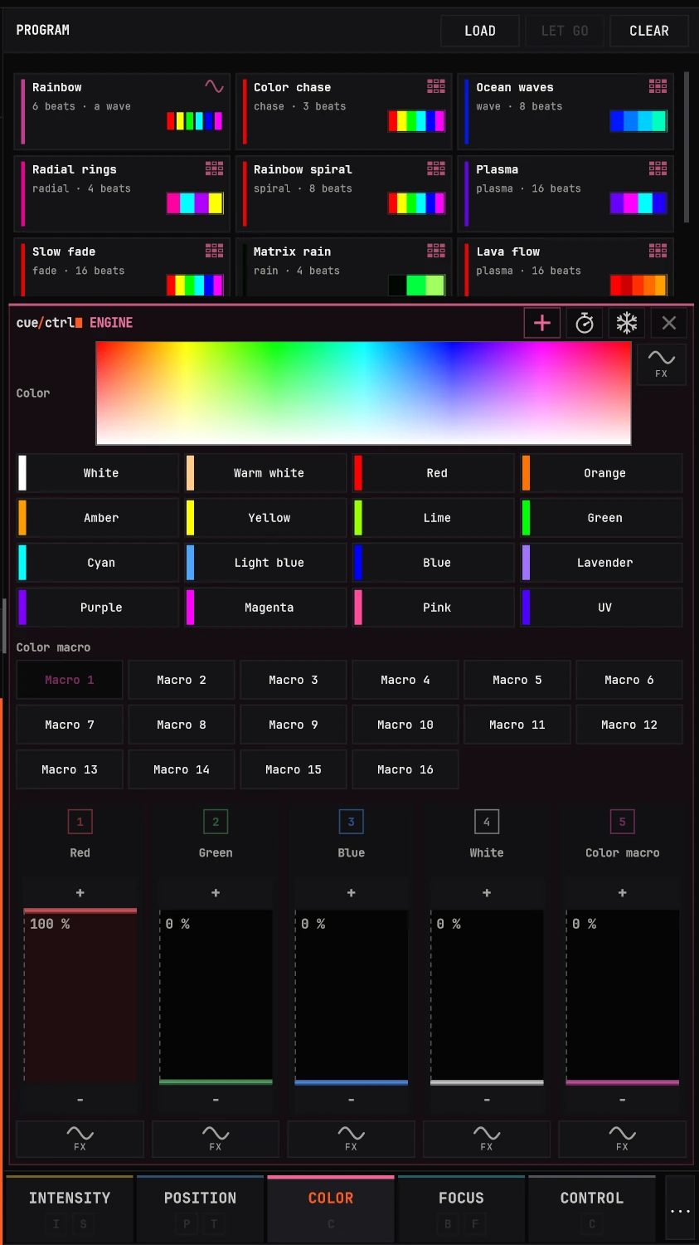Open FX for the Red channel
The height and width of the screenshot is (1245, 699).
[80, 1139]
